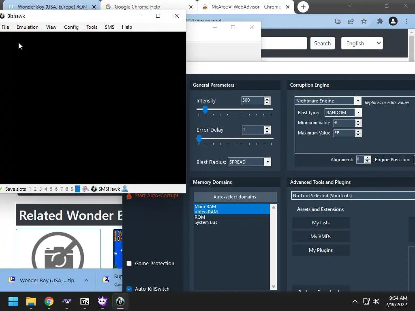Click the Bizhawk title bar logo icon

point(2,16)
